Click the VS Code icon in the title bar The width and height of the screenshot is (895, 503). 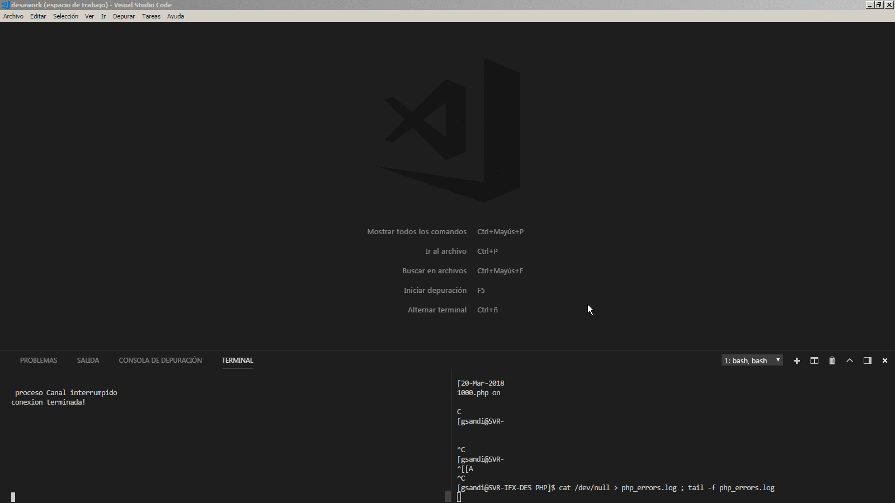pos(4,4)
